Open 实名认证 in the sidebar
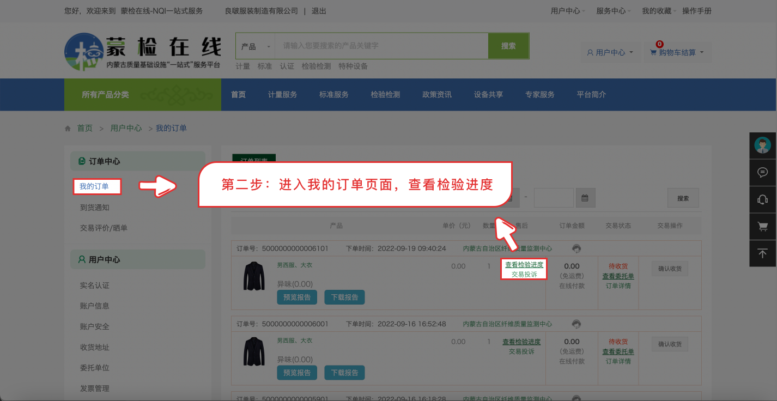This screenshot has width=777, height=401. (x=95, y=285)
